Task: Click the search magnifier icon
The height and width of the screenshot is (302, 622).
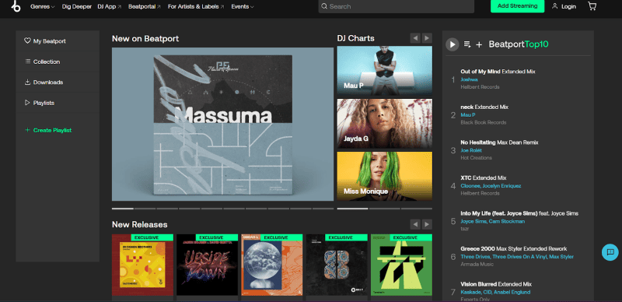Action: (324, 6)
